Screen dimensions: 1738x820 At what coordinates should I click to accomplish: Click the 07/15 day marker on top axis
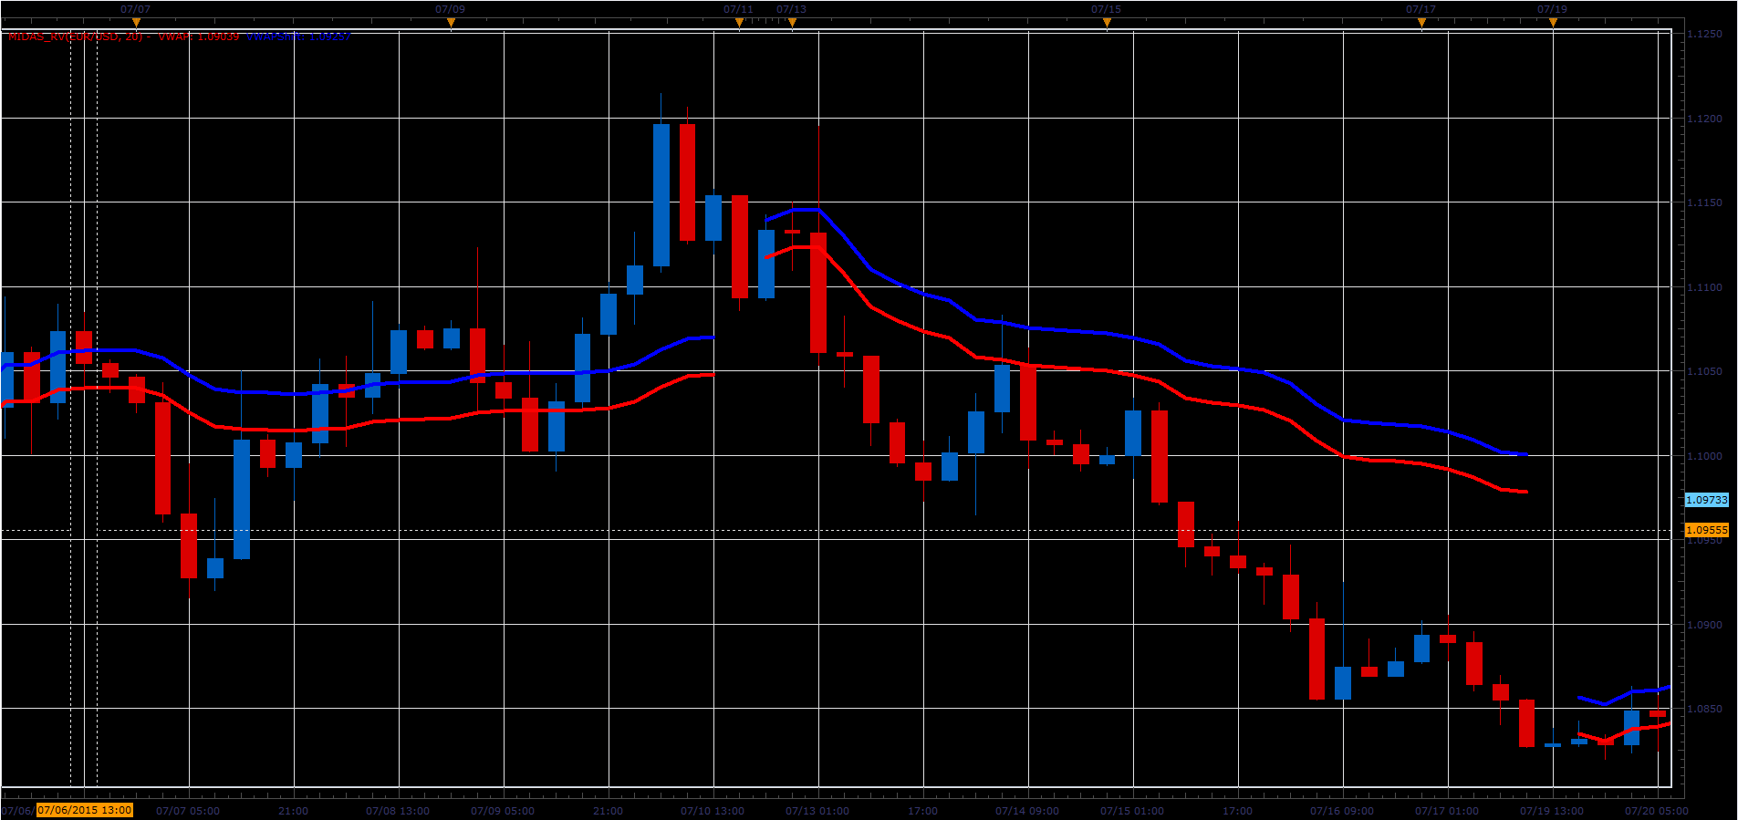(1106, 10)
